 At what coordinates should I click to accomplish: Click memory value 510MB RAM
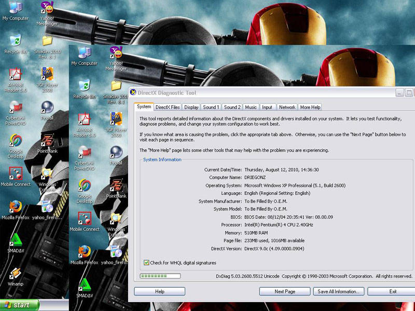tap(256, 233)
